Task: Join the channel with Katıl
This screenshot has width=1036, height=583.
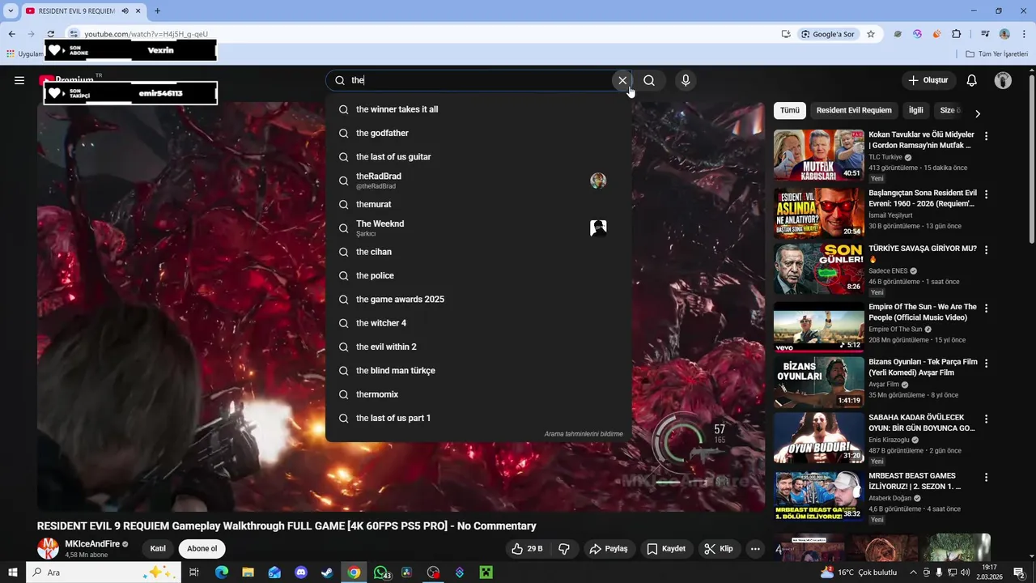Action: (158, 549)
